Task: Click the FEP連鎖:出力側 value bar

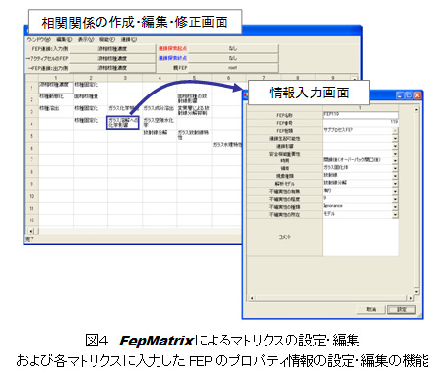Action: [x=112, y=68]
